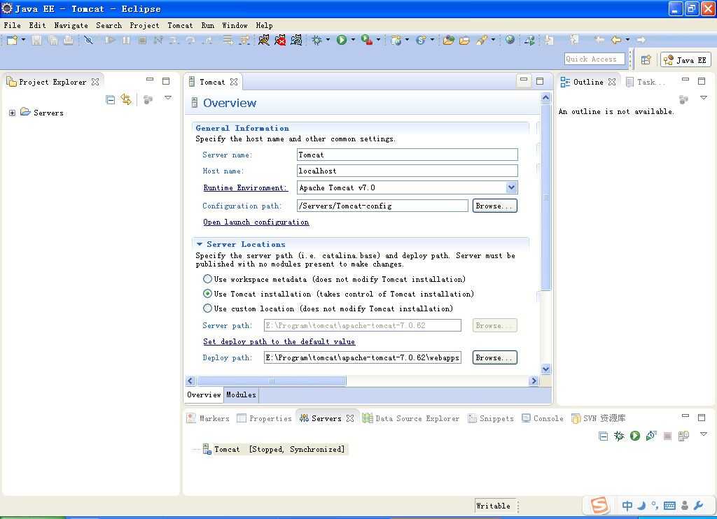Click the Open Type folder icon in toolbar
Screen dimensions: 717x519
[449, 40]
